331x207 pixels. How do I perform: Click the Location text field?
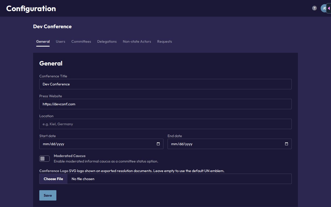[165, 124]
